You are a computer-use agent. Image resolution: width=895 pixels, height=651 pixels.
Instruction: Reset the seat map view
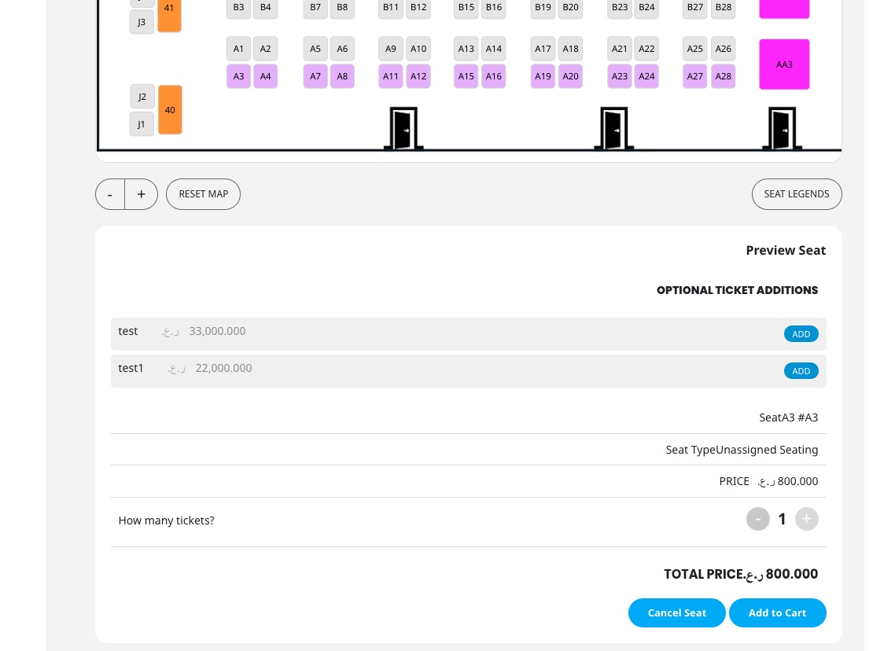203,194
